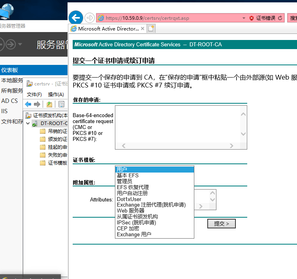The width and height of the screenshot is (297, 279).
Task: Click the red certificate error shield icon
Action: point(251,18)
